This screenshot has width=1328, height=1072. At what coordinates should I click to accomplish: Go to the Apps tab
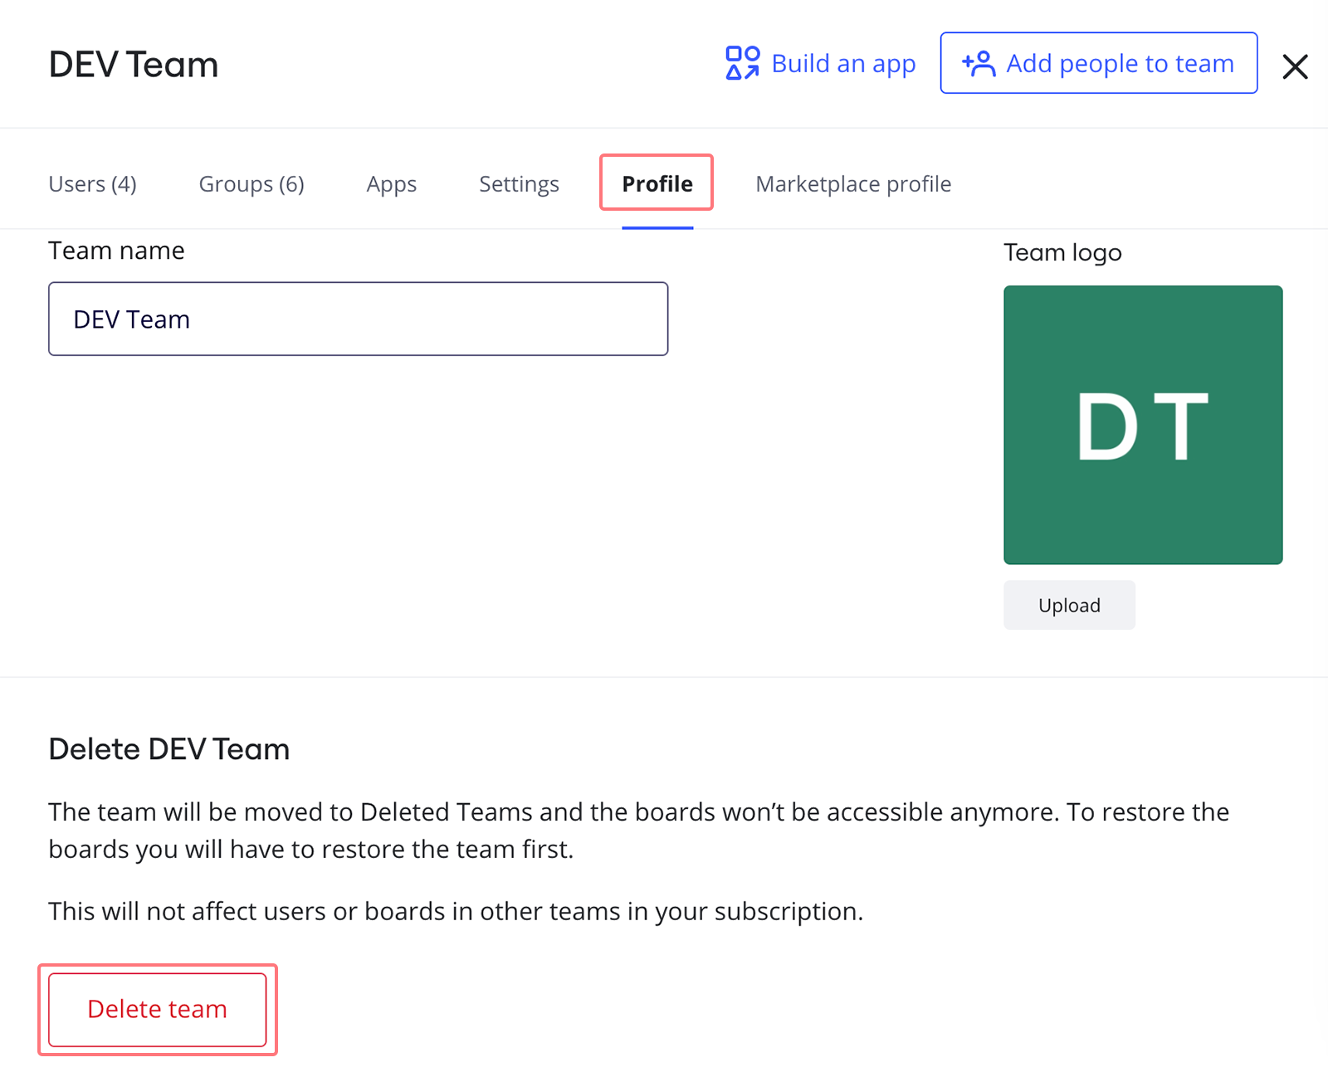click(391, 183)
